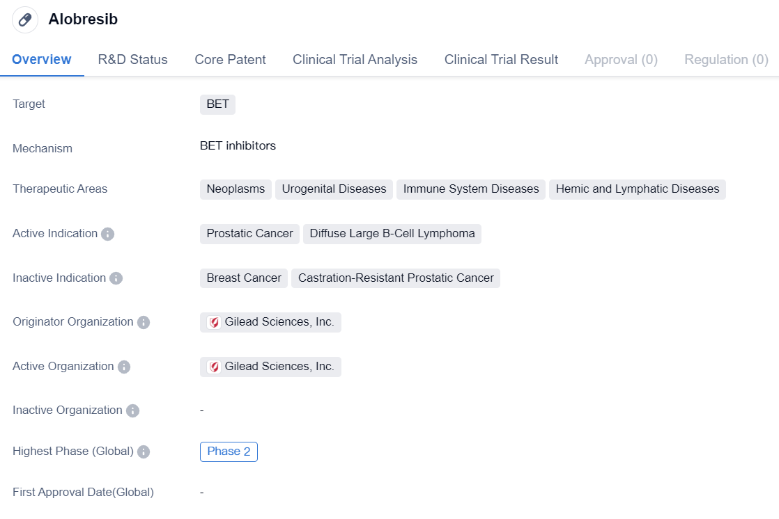Click info icon beside Highest Phase (Global)

tap(144, 452)
